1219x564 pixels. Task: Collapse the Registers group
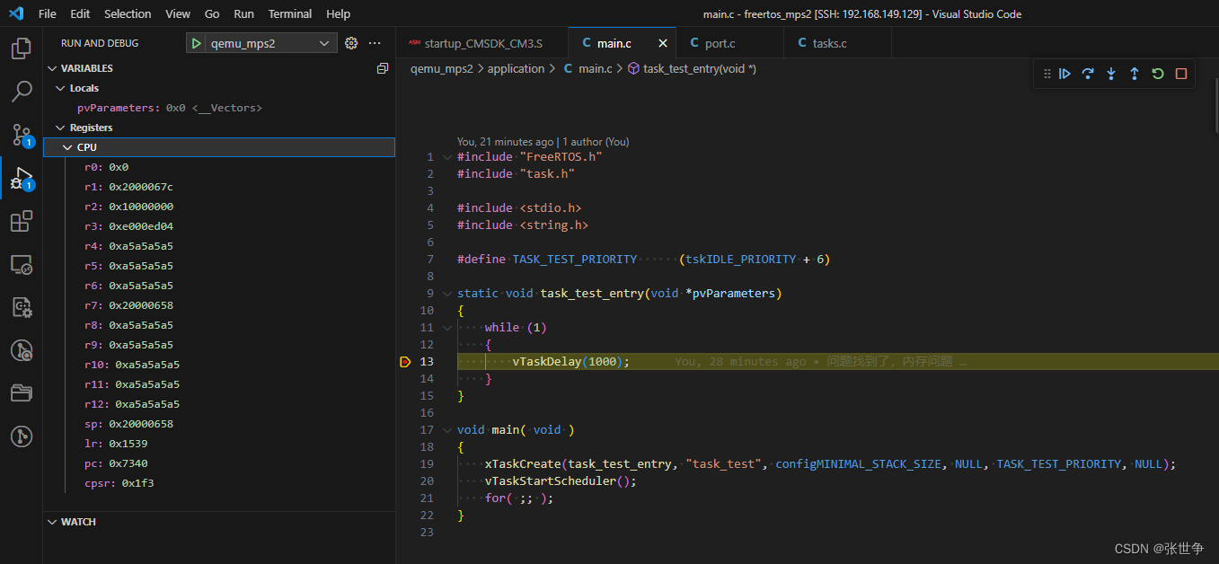point(61,128)
